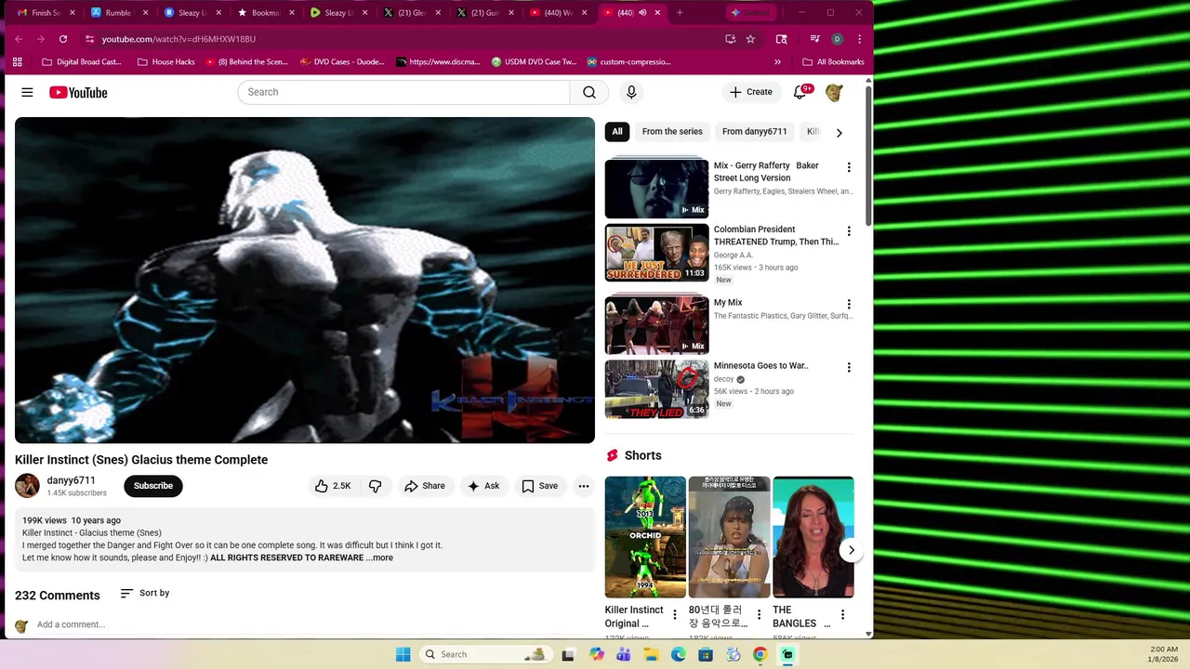This screenshot has width=1190, height=669.
Task: Launch Microsoft Edge from taskbar
Action: coord(679,654)
